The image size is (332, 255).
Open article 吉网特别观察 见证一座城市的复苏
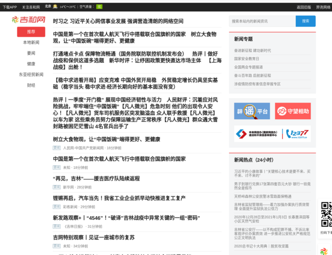(x=93, y=238)
